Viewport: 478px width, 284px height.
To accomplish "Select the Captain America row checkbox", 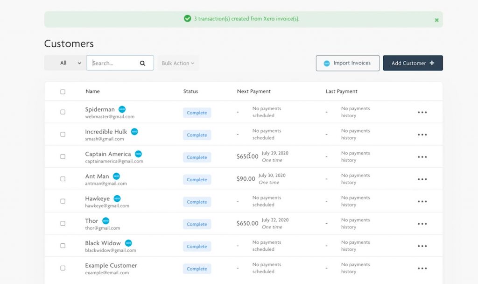I will click(63, 156).
